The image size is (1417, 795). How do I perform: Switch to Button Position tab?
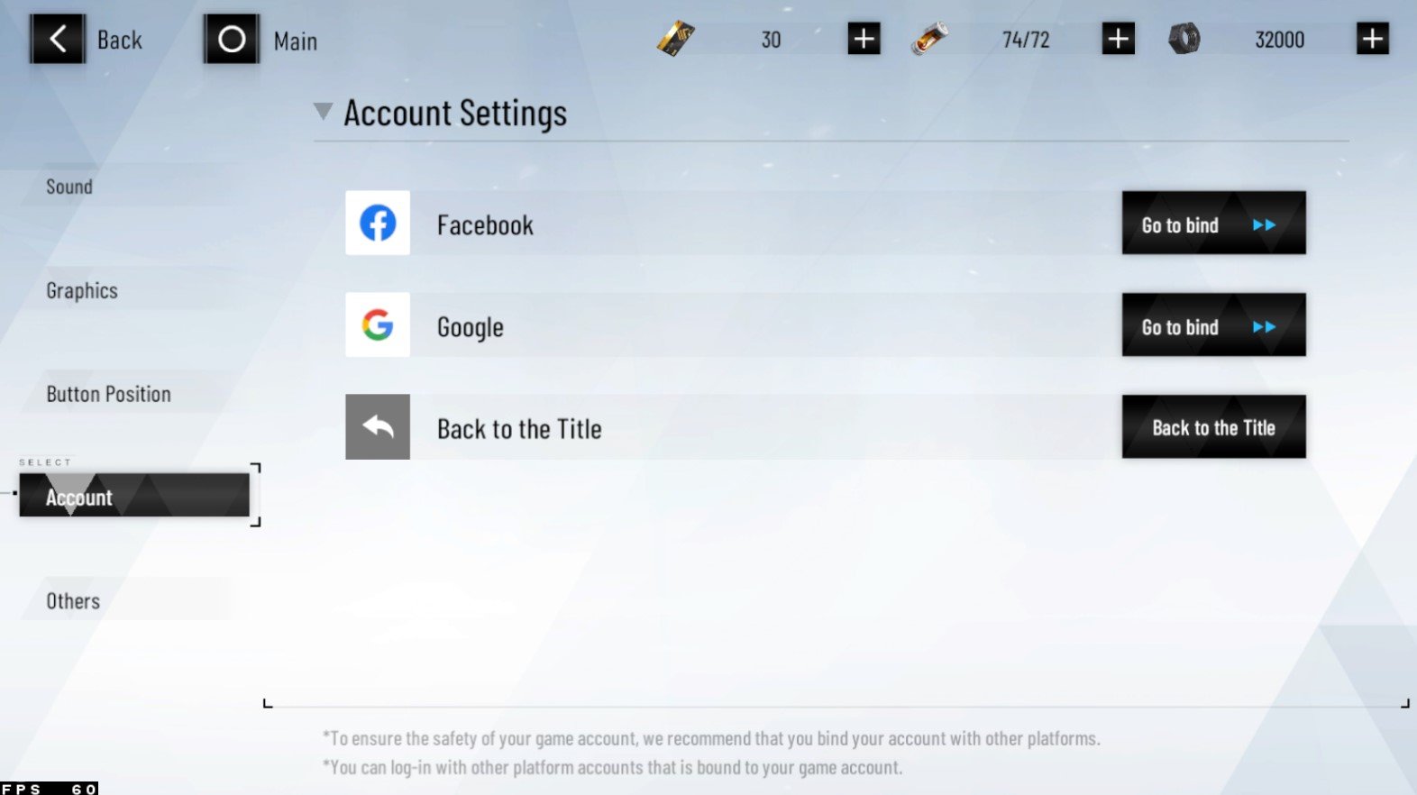(108, 394)
